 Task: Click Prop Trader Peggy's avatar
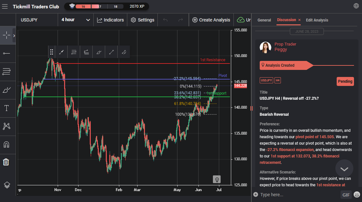point(265,47)
